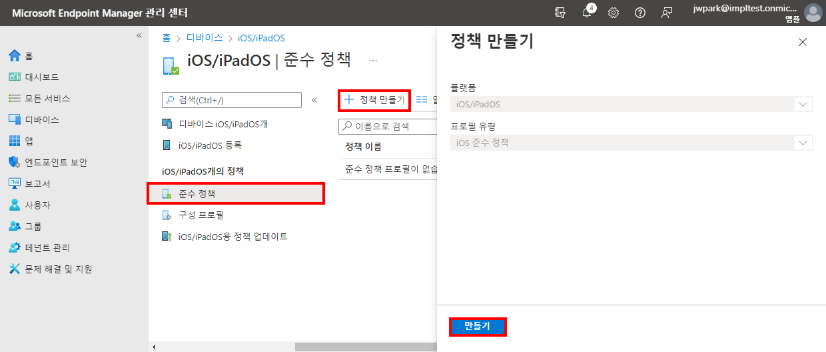
Task: Click the scrollbar left arrow
Action: (154, 347)
